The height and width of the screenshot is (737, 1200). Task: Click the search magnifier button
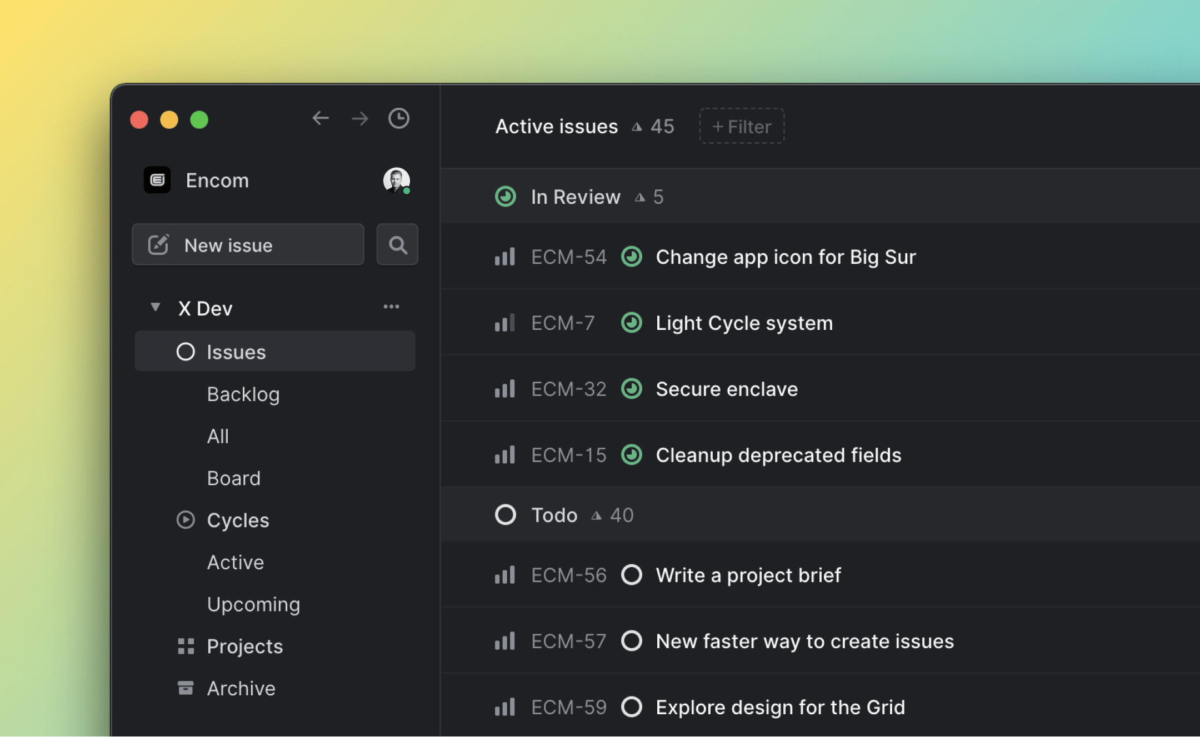click(x=397, y=245)
